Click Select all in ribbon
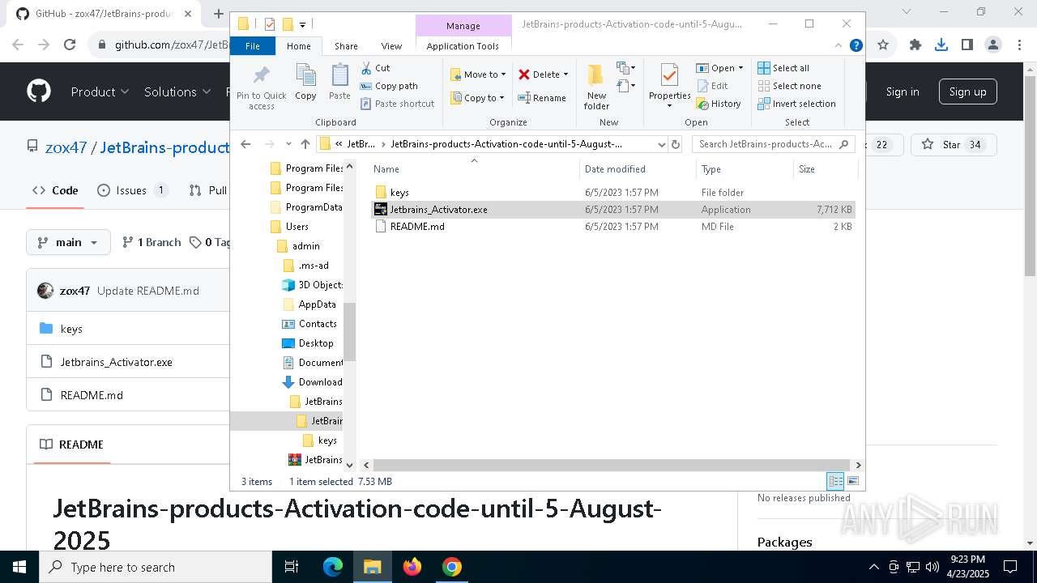Screen dimensions: 1037x583 783,68
